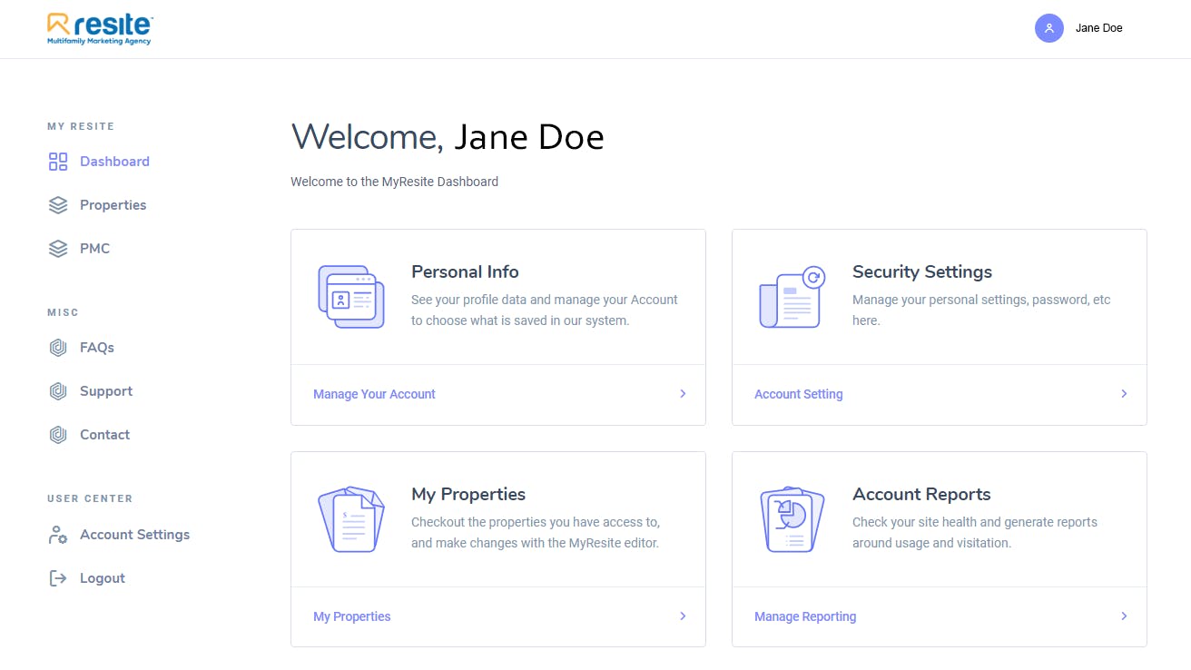1191x670 pixels.
Task: Click the Logout arrow icon in sidebar
Action: 58,578
